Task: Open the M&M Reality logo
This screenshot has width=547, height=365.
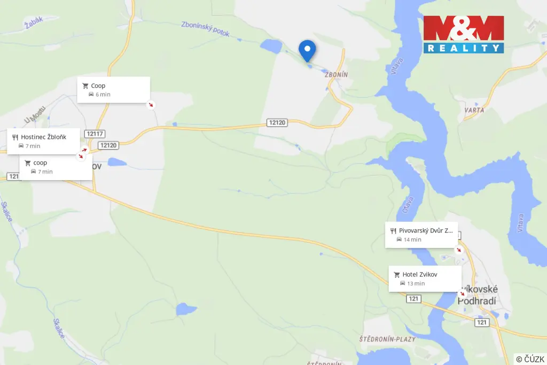Action: [x=464, y=35]
